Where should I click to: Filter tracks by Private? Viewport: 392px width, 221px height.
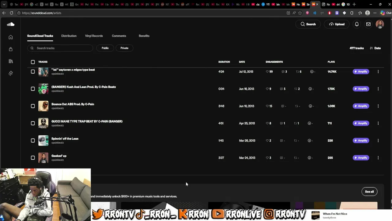(124, 48)
